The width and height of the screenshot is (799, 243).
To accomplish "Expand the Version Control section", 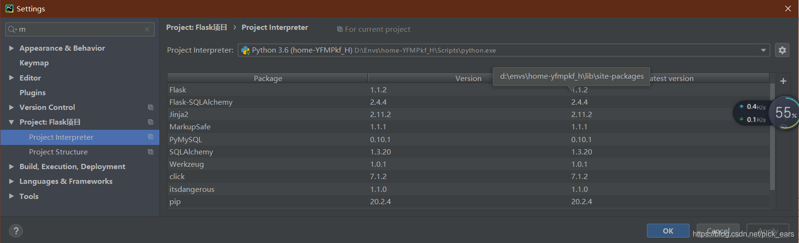I will (x=11, y=108).
